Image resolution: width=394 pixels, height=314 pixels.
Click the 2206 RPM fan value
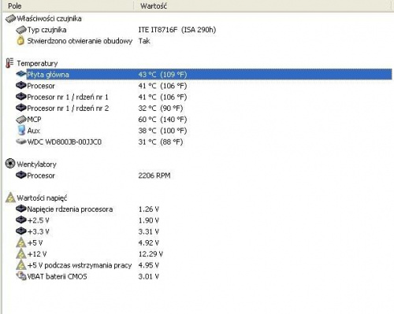point(154,175)
